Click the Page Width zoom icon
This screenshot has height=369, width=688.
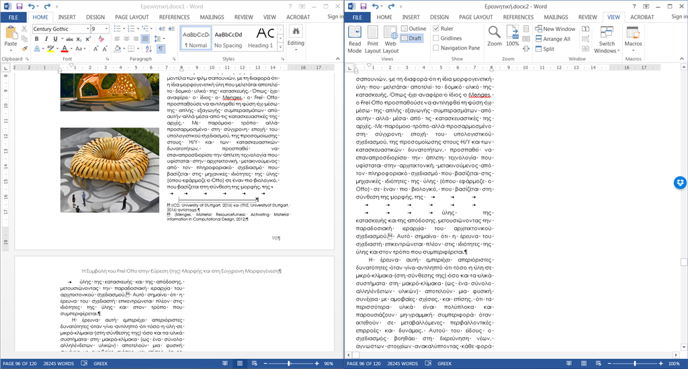tap(526, 49)
